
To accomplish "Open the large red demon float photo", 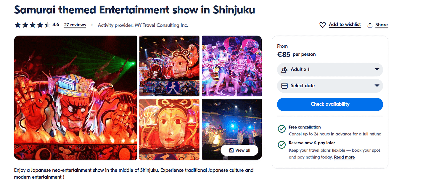I will [75, 98].
